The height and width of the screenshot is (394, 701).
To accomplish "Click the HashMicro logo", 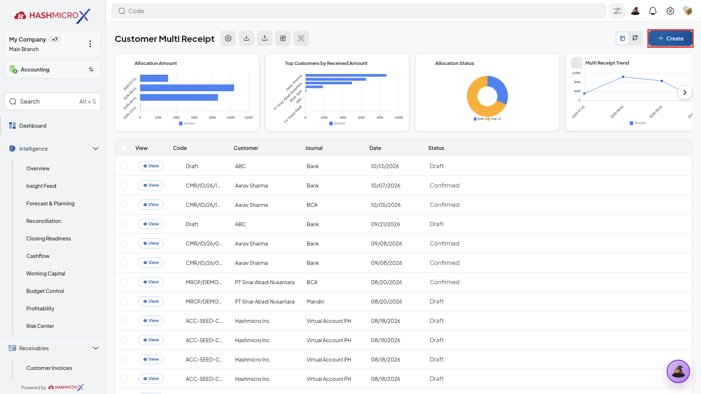I will 52,15.
